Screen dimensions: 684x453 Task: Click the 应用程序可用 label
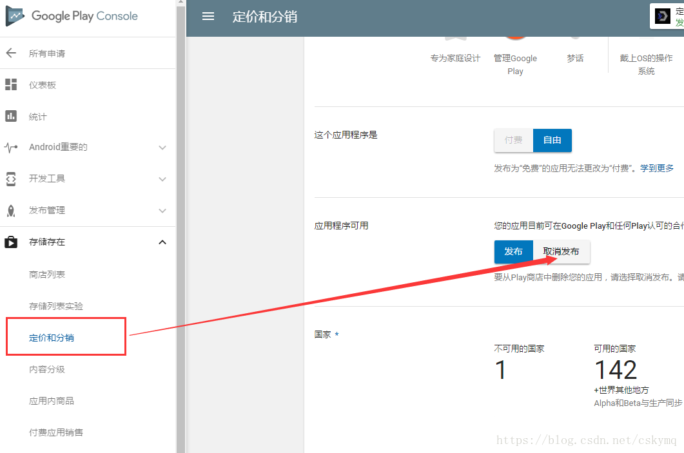coord(341,226)
